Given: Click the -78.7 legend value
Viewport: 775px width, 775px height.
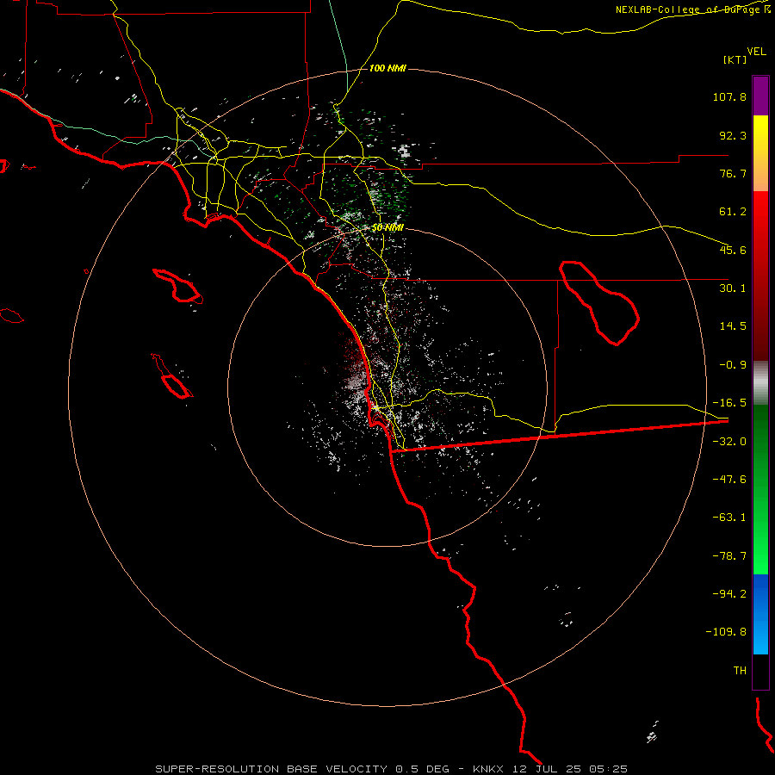Looking at the screenshot, I should click(x=729, y=556).
